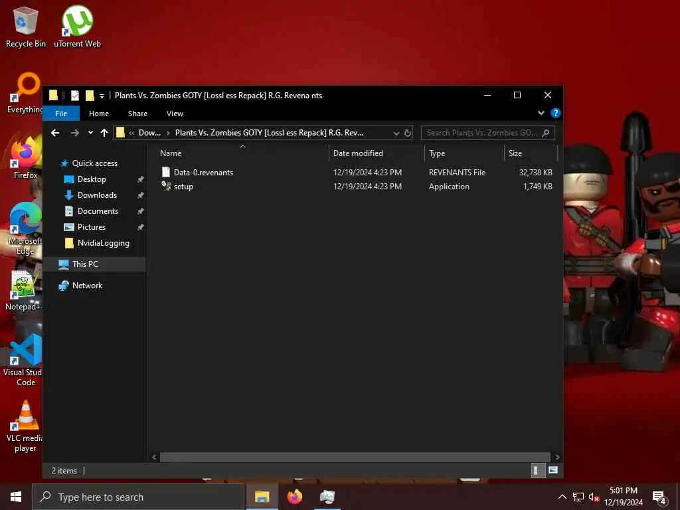Open Downloads in the navigation pane
Viewport: 680px width, 510px height.
click(x=97, y=195)
